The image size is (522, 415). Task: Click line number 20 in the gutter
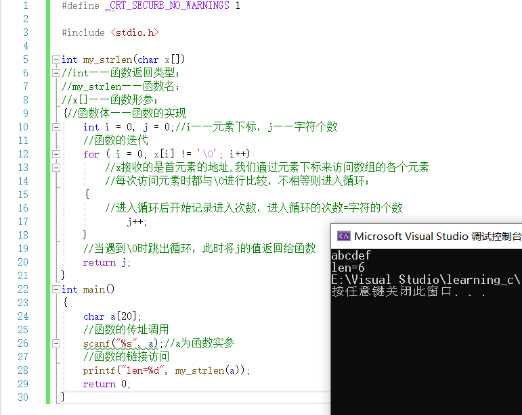point(23,262)
